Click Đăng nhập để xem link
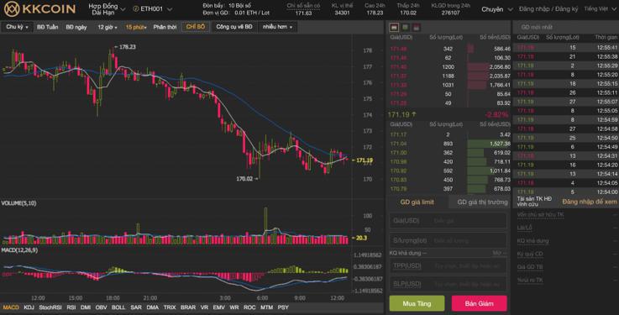Screen dimensions: 619x315 [589, 202]
